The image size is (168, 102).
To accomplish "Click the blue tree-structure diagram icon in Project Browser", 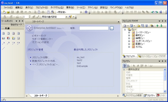I will [x=143, y=26].
